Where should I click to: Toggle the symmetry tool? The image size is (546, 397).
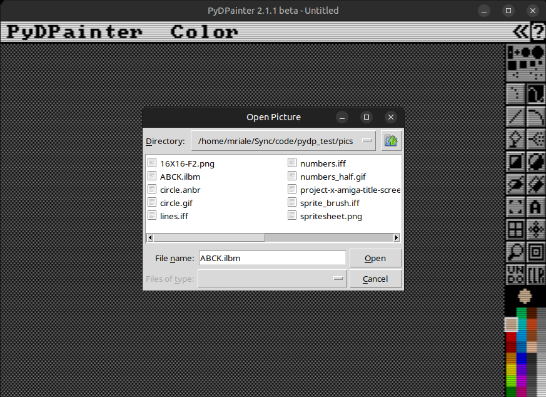point(535,229)
